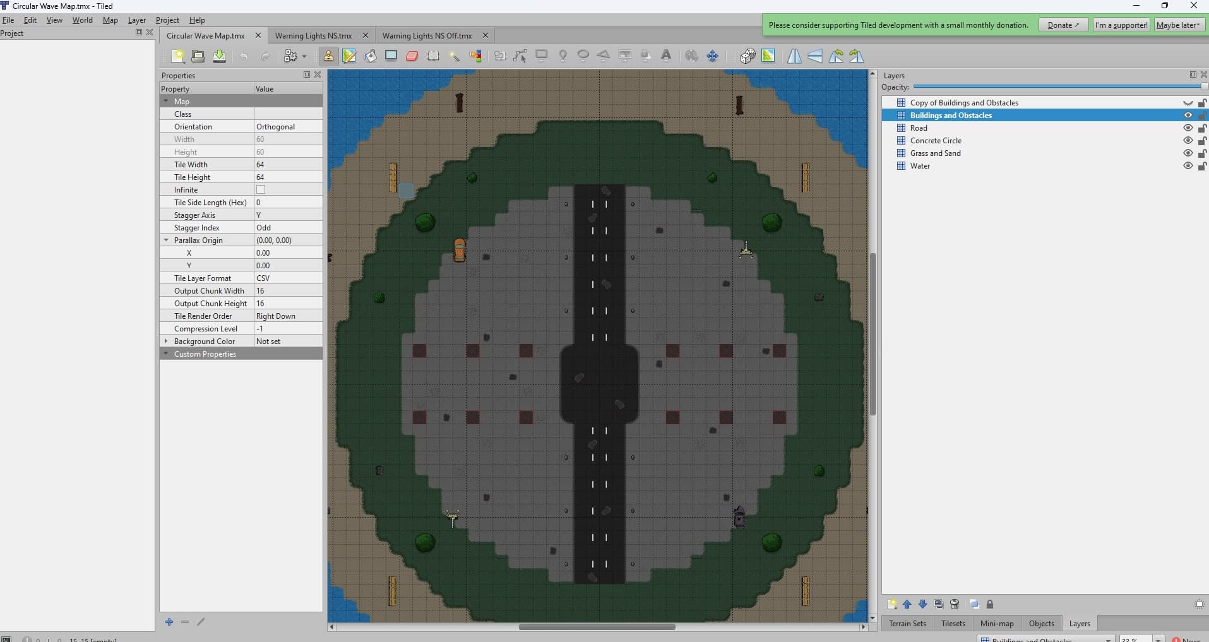Hide the Road layer

1188,128
